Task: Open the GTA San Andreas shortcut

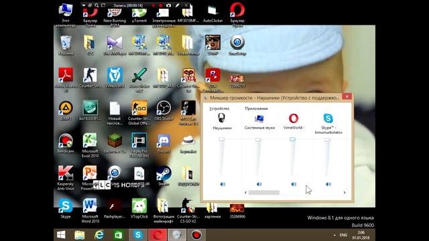Action: pyautogui.click(x=212, y=80)
